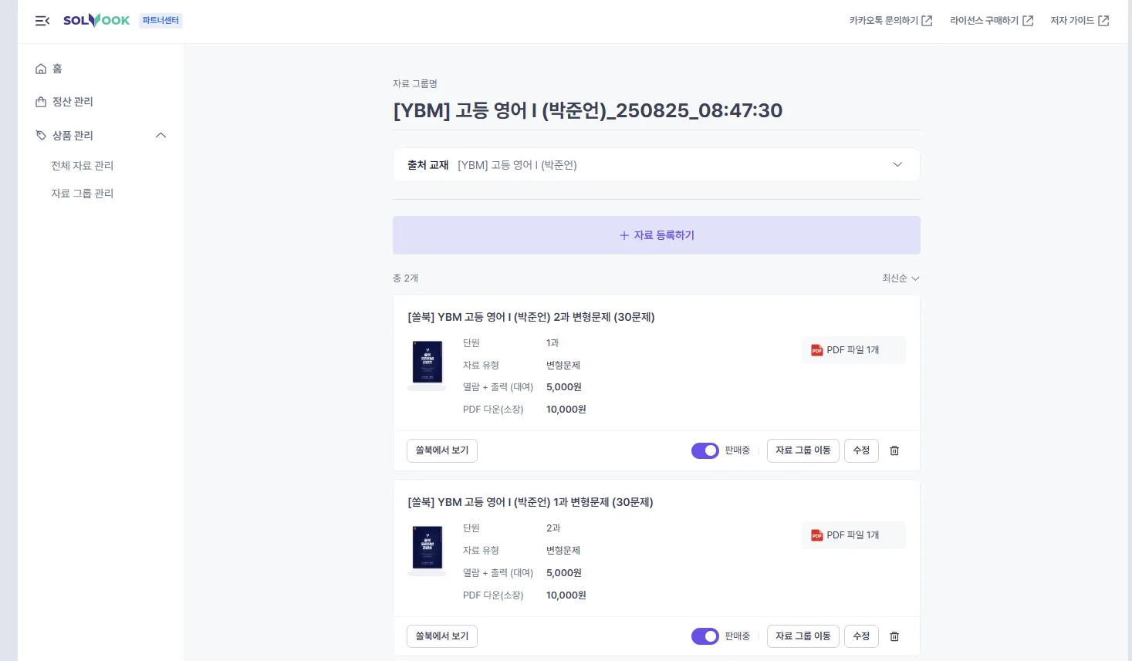1132x661 pixels.
Task: Open 자료 그룹 관리 submenu
Action: 83,194
